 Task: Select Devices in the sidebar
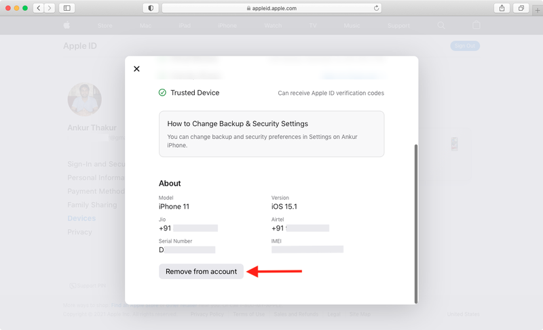click(81, 218)
